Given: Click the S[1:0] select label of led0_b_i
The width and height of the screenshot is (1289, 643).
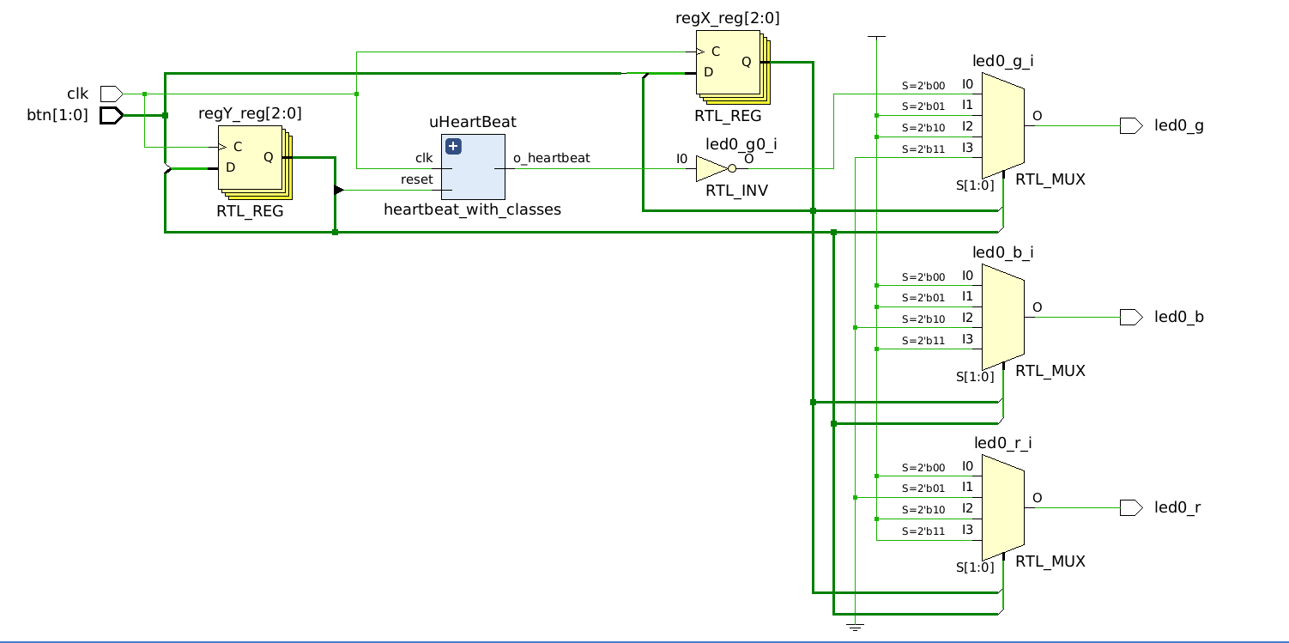Looking at the screenshot, I should coord(975,376).
